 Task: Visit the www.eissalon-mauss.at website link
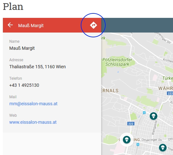point(33,122)
